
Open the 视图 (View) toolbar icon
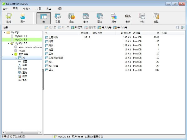[x=58, y=18]
